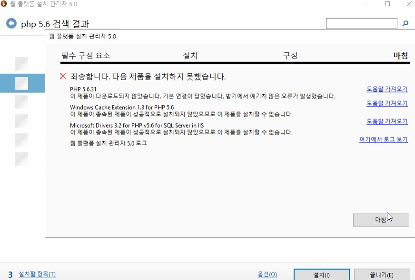
Task: Open the '설치할 항목(T)' items link
Action: 37,274
